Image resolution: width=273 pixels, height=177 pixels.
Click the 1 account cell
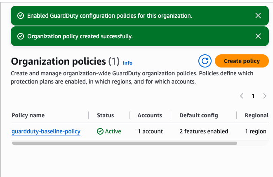150,131
